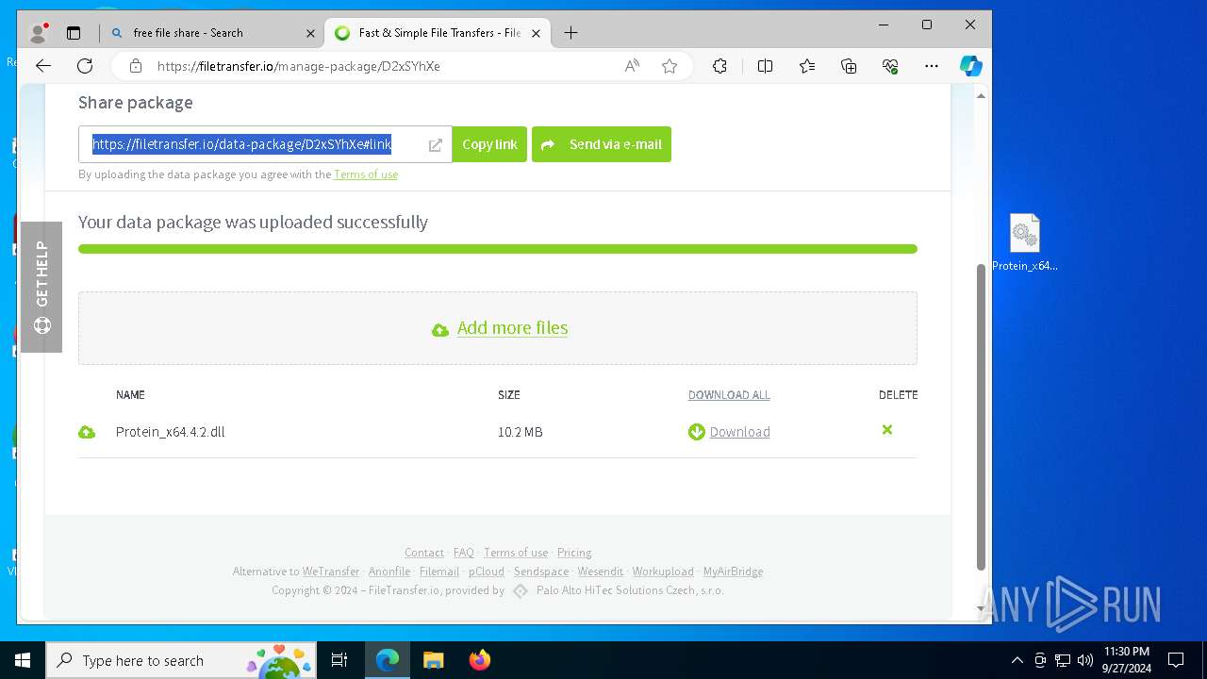Delete Protein_x64.4.2.dll with the green X
Screen dimensions: 1207x679
887,430
